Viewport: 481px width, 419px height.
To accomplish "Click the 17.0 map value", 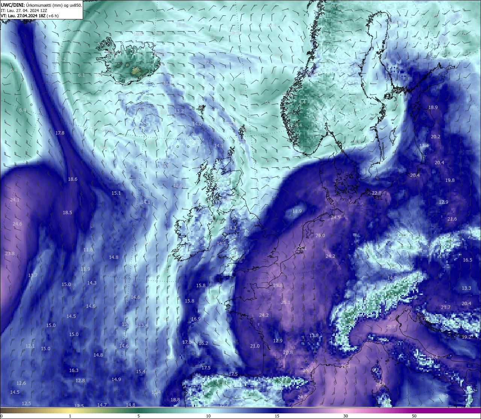I will 187,342.
